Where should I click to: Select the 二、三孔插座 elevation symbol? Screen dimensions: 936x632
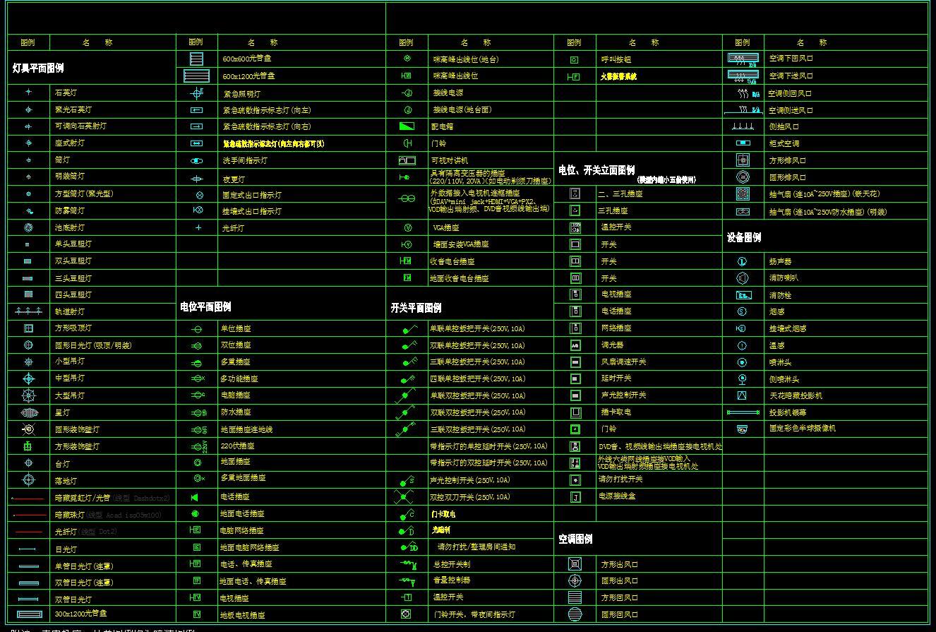(575, 193)
